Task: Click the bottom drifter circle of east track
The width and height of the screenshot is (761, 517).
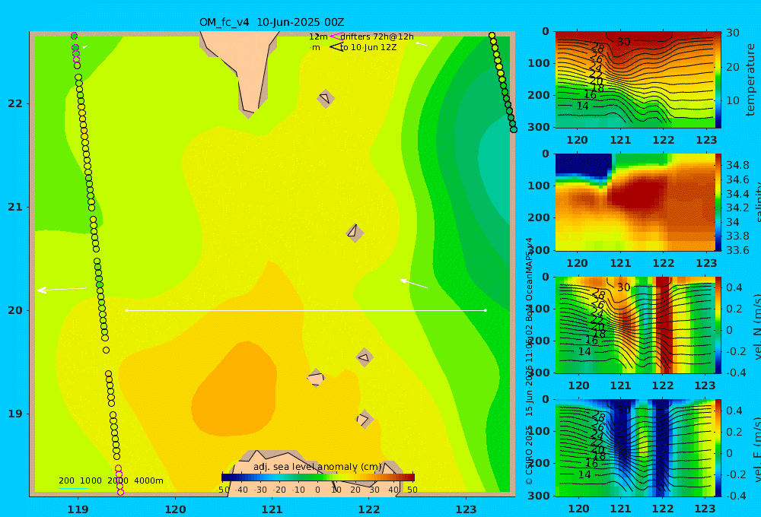Action: pos(514,129)
